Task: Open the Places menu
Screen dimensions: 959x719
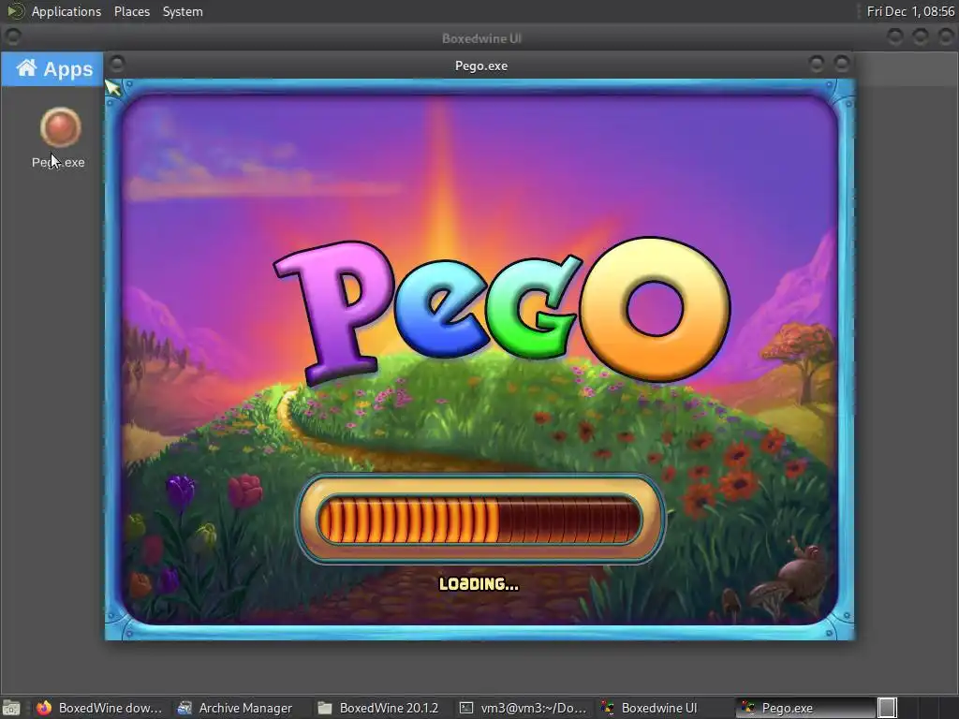Action: pyautogui.click(x=131, y=11)
